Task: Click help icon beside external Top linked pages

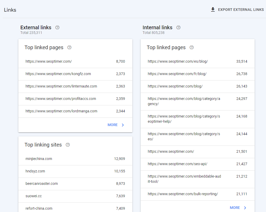Action: tap(69, 47)
